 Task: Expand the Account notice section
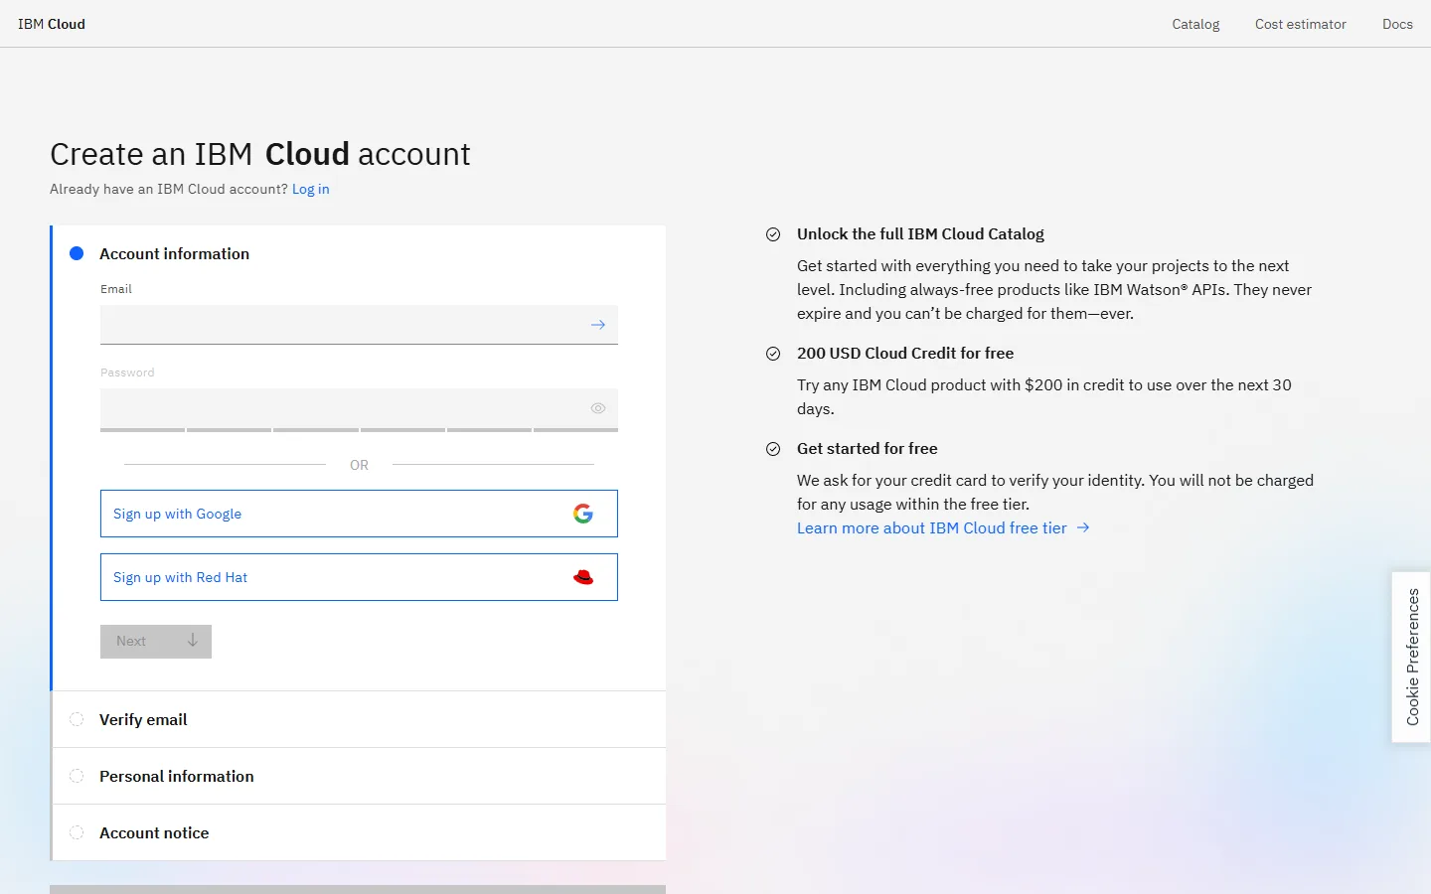[359, 832]
